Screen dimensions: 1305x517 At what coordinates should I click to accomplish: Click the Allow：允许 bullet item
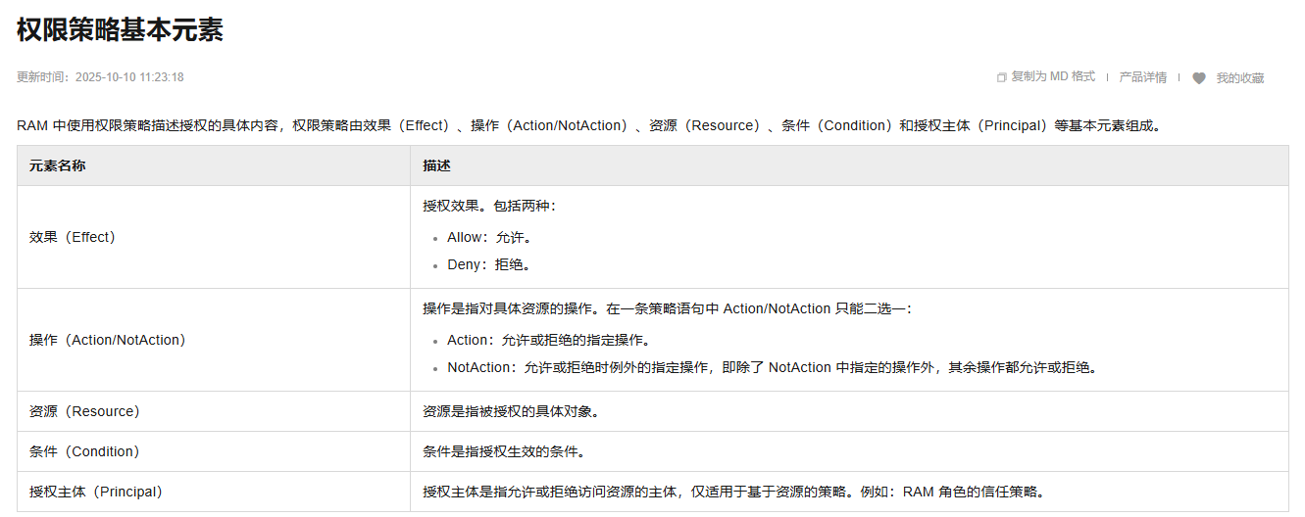pyautogui.click(x=488, y=237)
